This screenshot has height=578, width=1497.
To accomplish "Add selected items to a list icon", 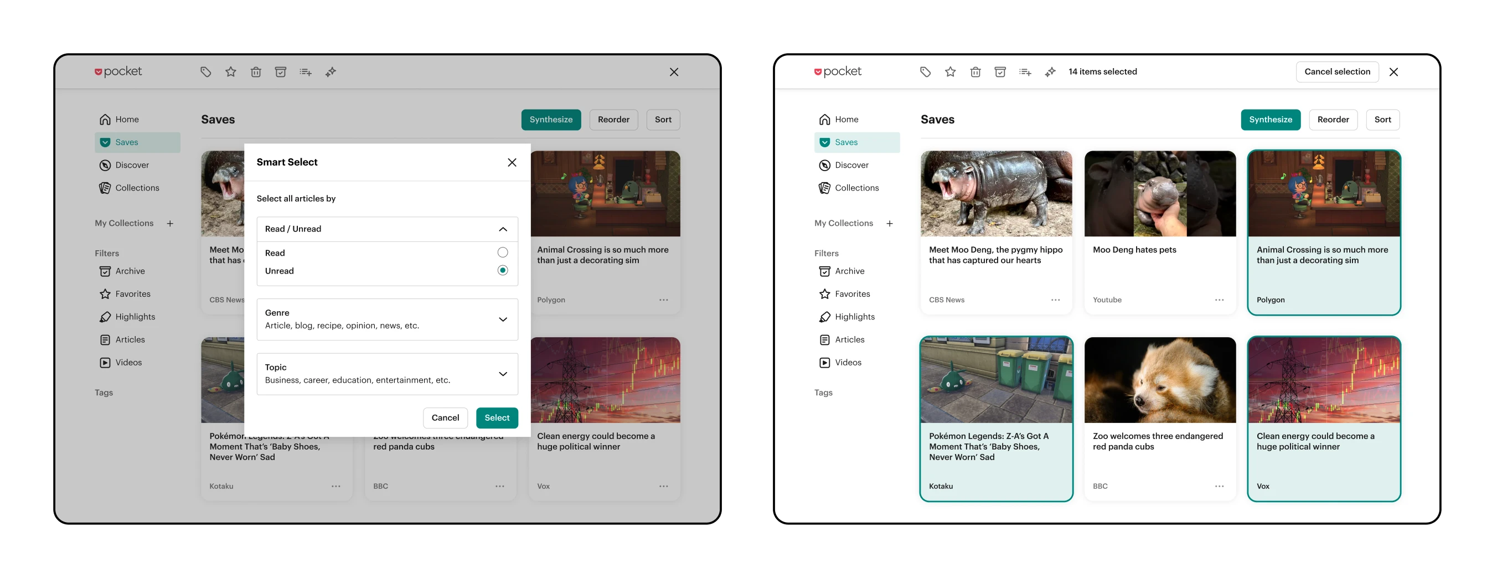I will click(x=1025, y=71).
